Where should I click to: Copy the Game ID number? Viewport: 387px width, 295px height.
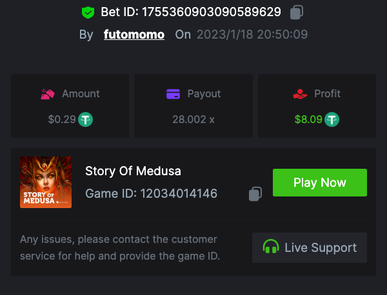pyautogui.click(x=255, y=194)
